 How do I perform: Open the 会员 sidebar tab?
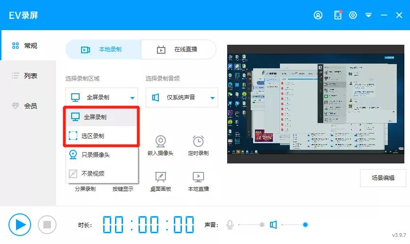pos(28,106)
